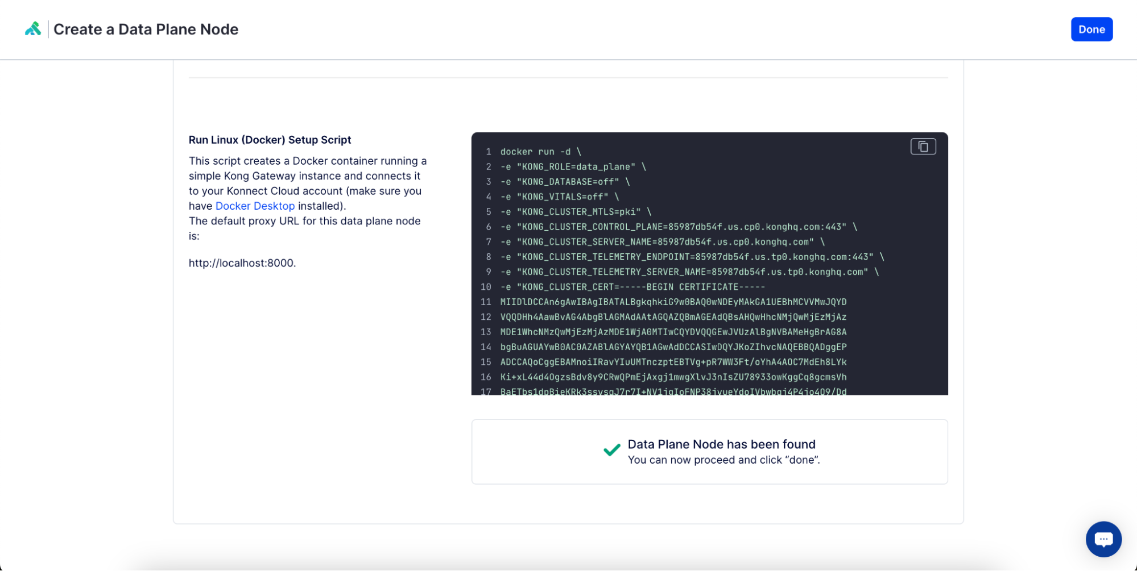The image size is (1137, 571).
Task: Select the proxy URL http://localhost:8000
Action: tap(242, 263)
